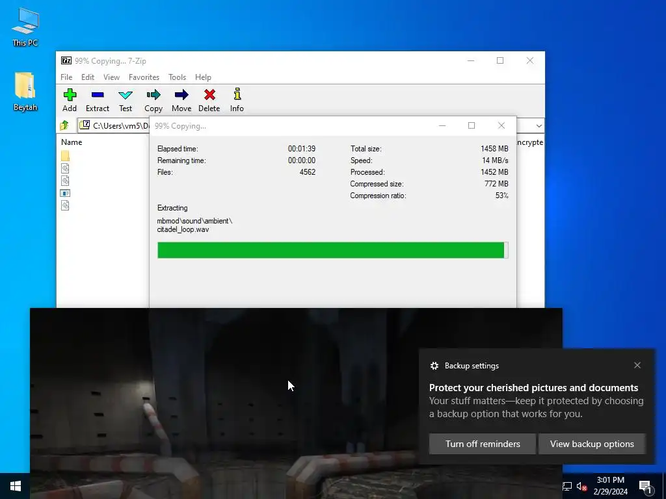Select the blue-striped file icon in file list
The image size is (666, 499).
(x=65, y=193)
